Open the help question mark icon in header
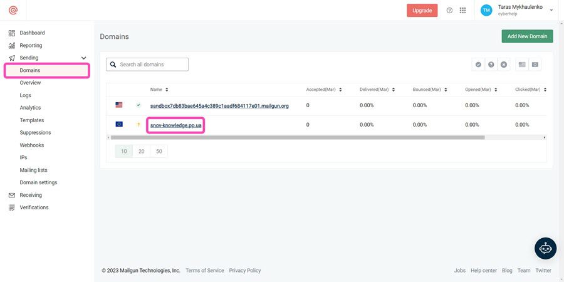The width and height of the screenshot is (564, 282). (449, 11)
